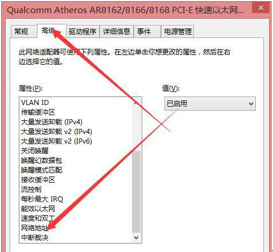This screenshot has height=252, width=273.
Task: Select 速度和双工 property
Action: tap(38, 219)
